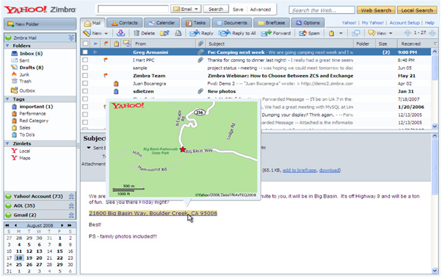Screen dimensions: 441x277
Task: Expand the AOL (35) account panel
Action: pyautogui.click(x=72, y=205)
